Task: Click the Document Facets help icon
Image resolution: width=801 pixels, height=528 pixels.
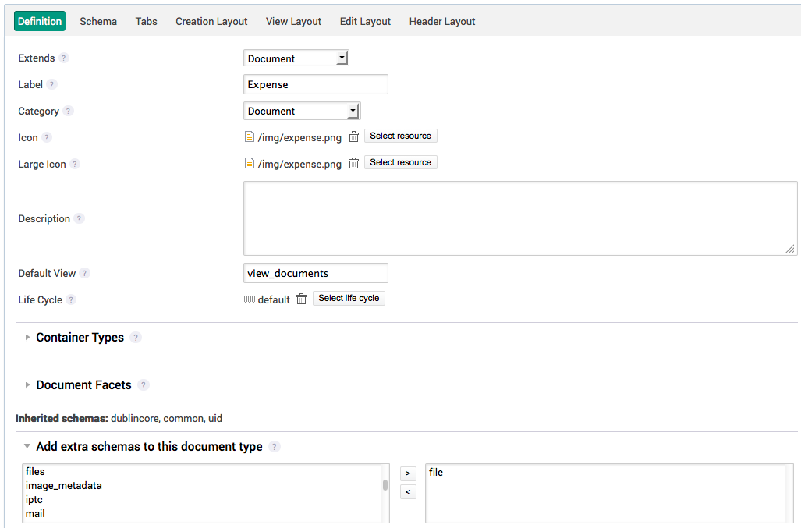Action: pyautogui.click(x=143, y=384)
